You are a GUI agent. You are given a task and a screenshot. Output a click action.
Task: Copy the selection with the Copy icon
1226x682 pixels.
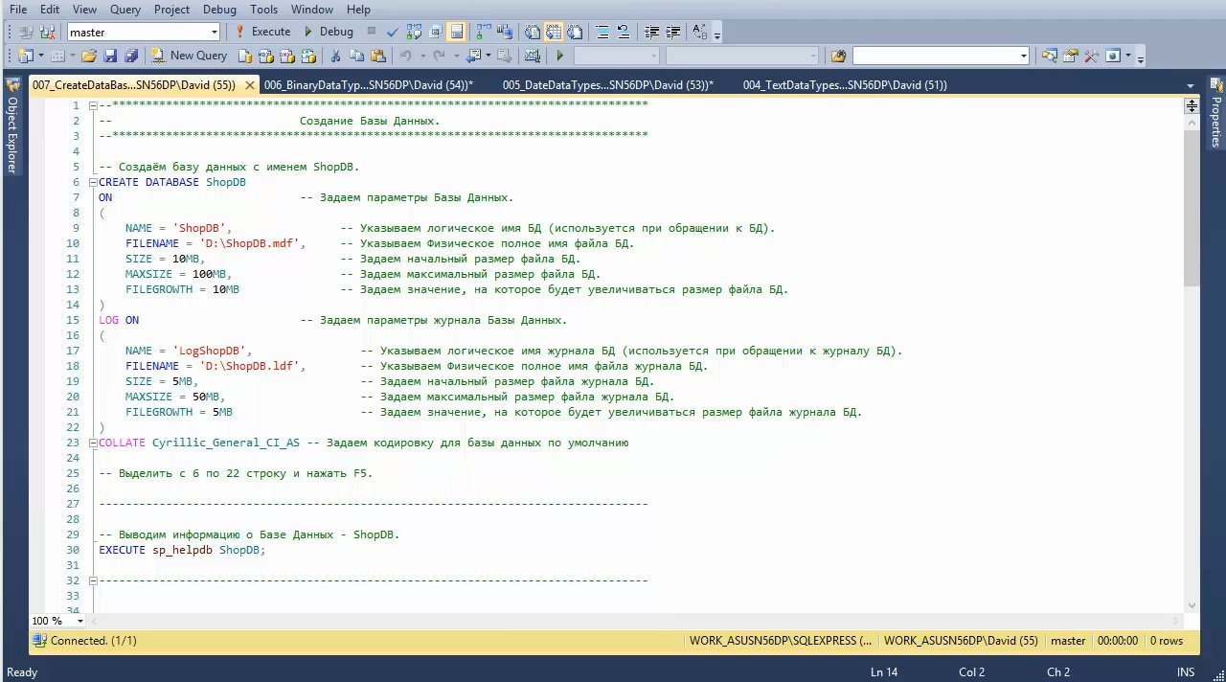(x=356, y=56)
